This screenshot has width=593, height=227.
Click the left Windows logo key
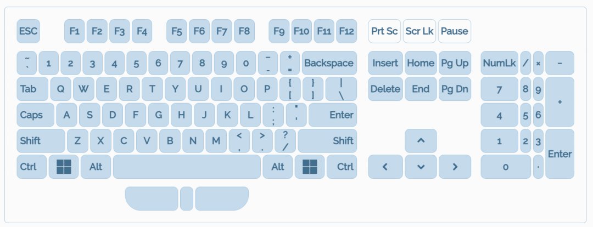click(x=64, y=167)
